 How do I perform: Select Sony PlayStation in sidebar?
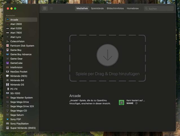21,124
